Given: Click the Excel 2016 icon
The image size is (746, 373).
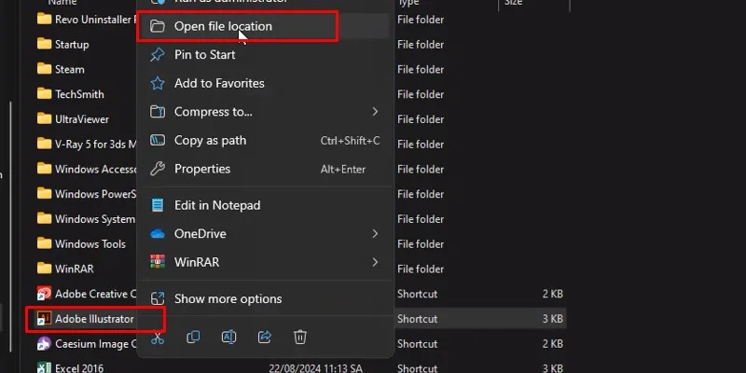Looking at the screenshot, I should [44, 367].
